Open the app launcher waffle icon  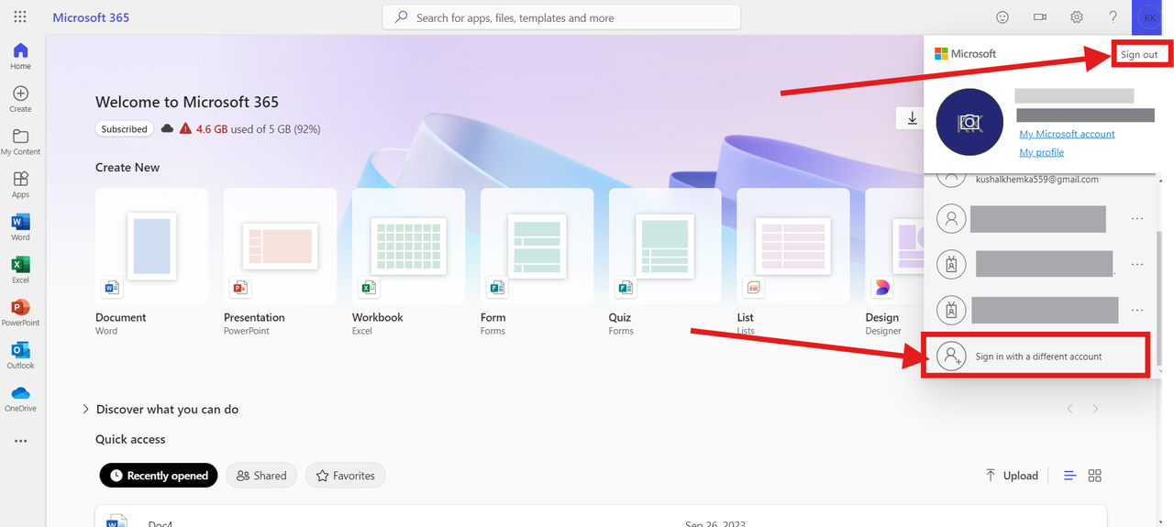(x=20, y=17)
